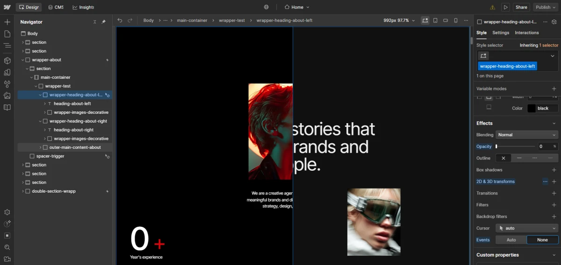This screenshot has height=265, width=561.
Task: View the warning issues icon
Action: tap(492, 7)
